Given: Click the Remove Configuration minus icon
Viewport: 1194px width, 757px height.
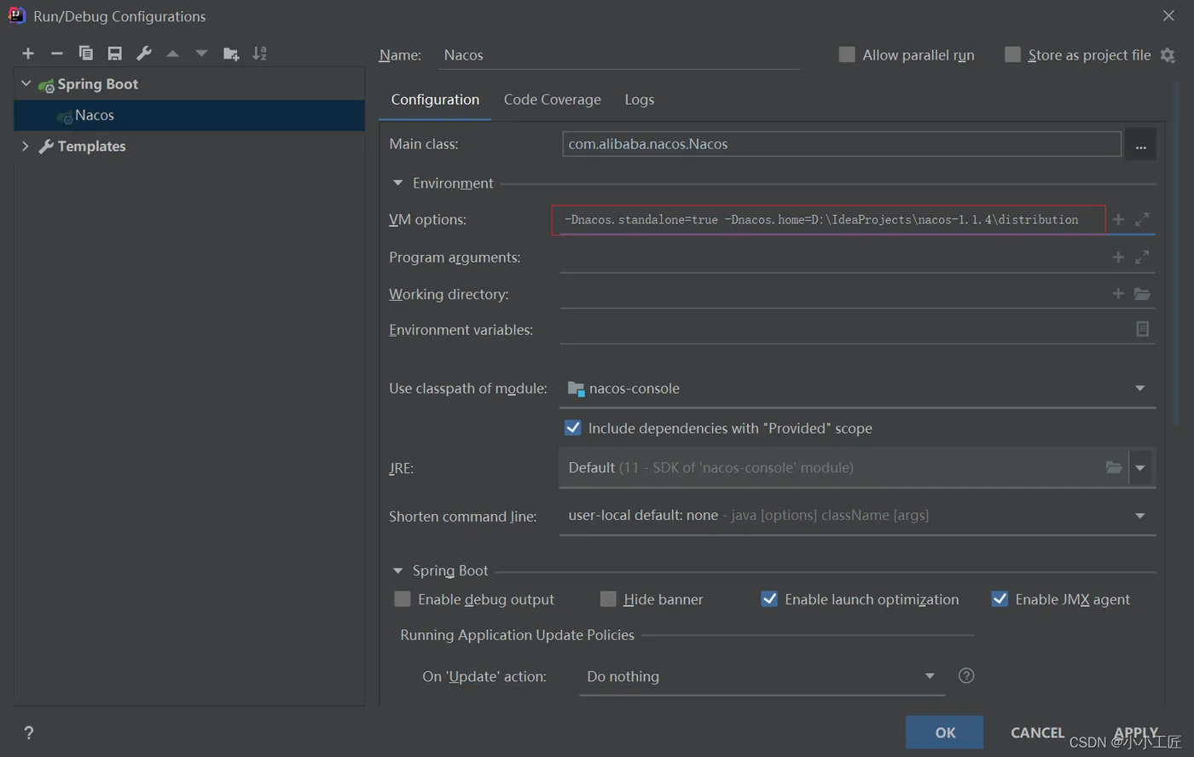Looking at the screenshot, I should point(57,54).
